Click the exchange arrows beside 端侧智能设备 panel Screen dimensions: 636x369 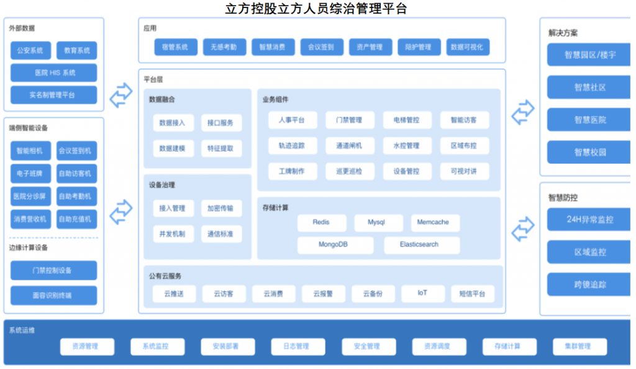coord(121,211)
